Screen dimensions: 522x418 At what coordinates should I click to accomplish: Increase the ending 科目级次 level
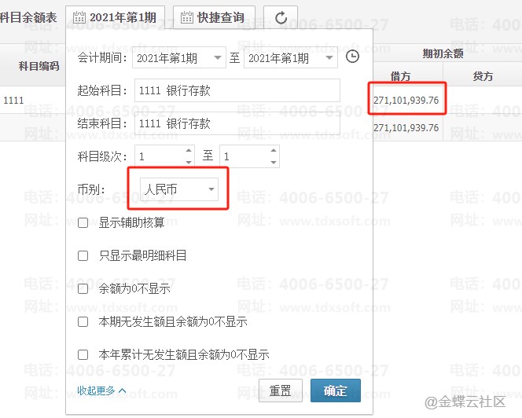click(x=274, y=150)
